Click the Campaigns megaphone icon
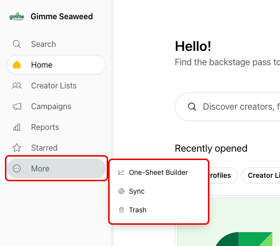This screenshot has width=280, height=246. tap(17, 106)
